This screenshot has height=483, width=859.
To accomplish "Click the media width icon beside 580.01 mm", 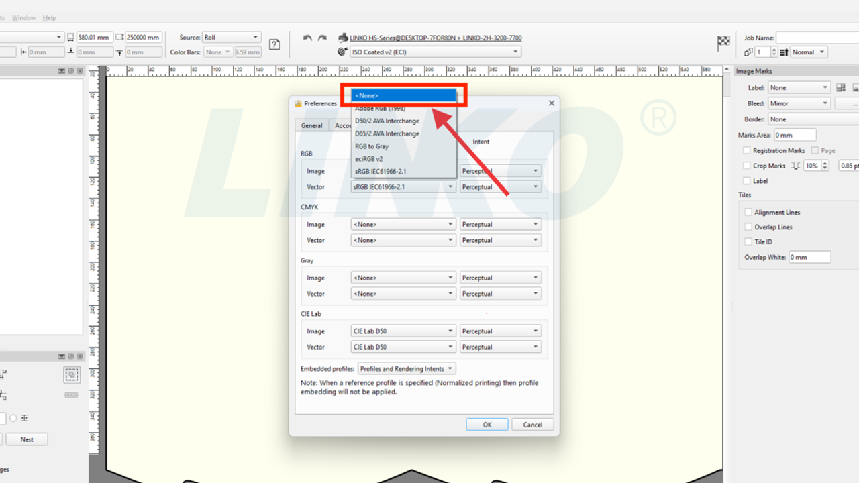I will pos(71,38).
